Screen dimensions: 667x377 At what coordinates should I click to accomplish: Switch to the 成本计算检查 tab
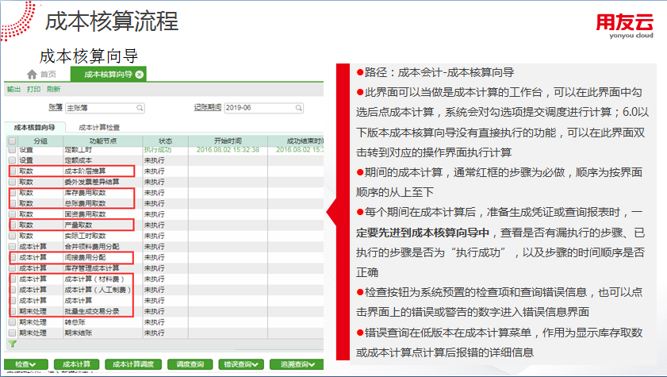click(99, 127)
